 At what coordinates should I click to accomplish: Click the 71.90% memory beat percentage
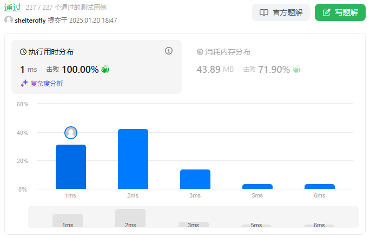pos(274,70)
